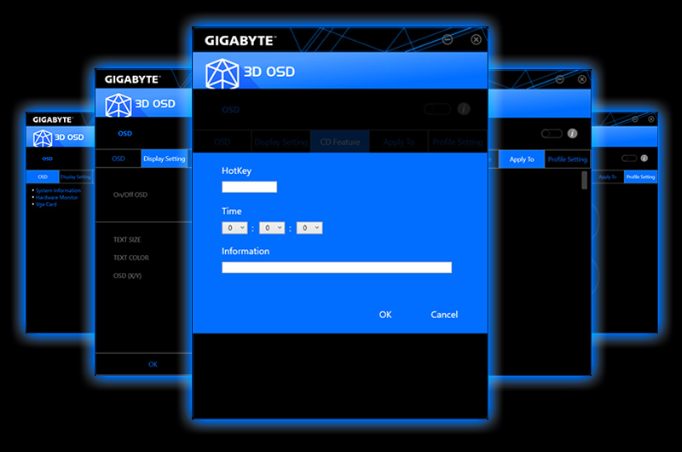Click OSD (X/Y) in Display Setting window
The height and width of the screenshot is (452, 682).
(127, 275)
